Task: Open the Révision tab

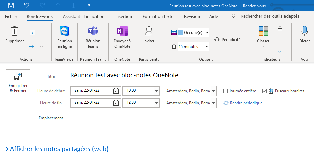Action: click(x=192, y=16)
